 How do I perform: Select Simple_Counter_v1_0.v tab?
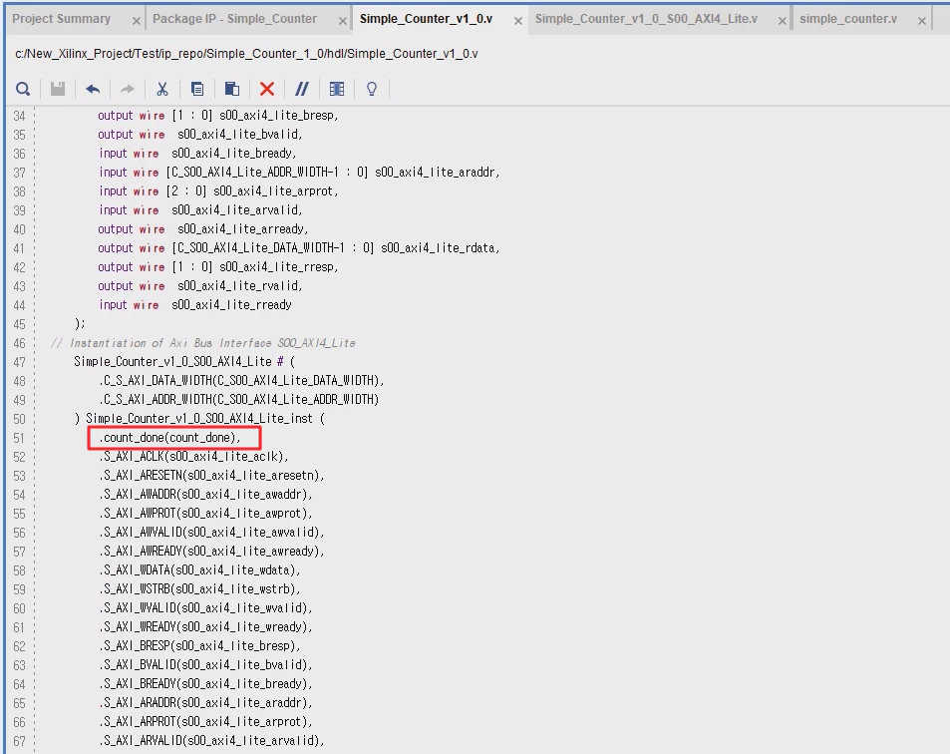(x=426, y=19)
